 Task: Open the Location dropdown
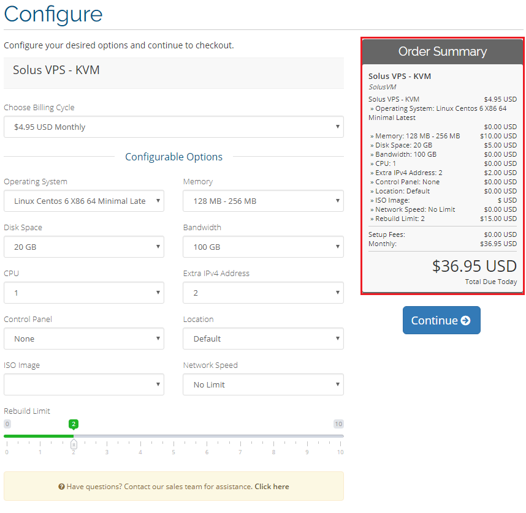pyautogui.click(x=264, y=339)
